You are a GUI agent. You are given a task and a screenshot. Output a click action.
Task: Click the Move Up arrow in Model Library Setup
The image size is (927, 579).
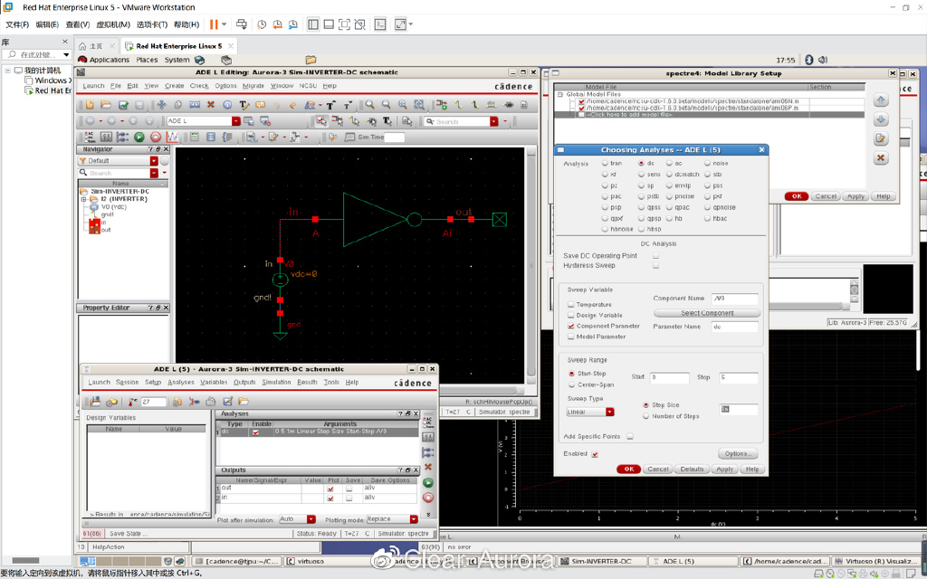coord(880,100)
